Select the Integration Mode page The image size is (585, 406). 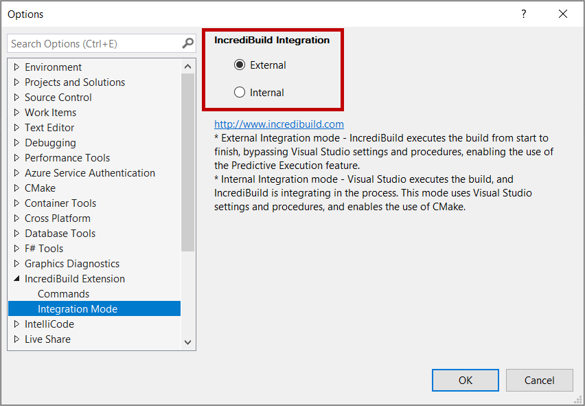pos(78,309)
